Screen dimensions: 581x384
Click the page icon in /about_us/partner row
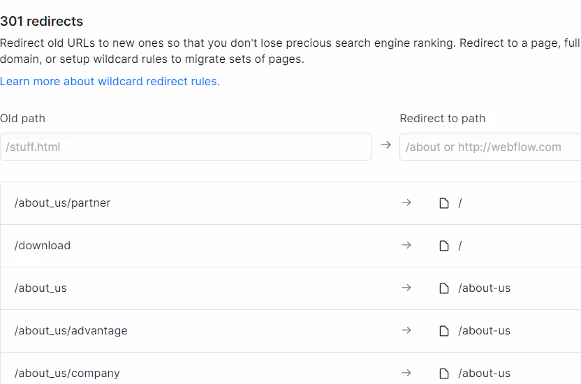click(x=444, y=203)
